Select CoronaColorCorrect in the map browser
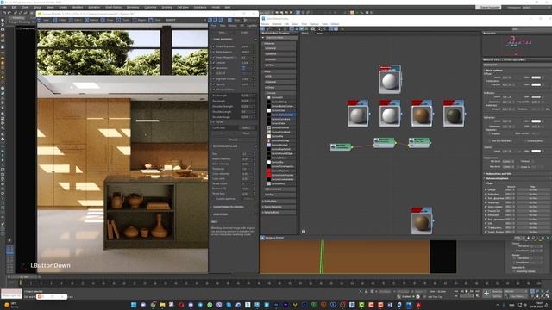 (x=282, y=115)
